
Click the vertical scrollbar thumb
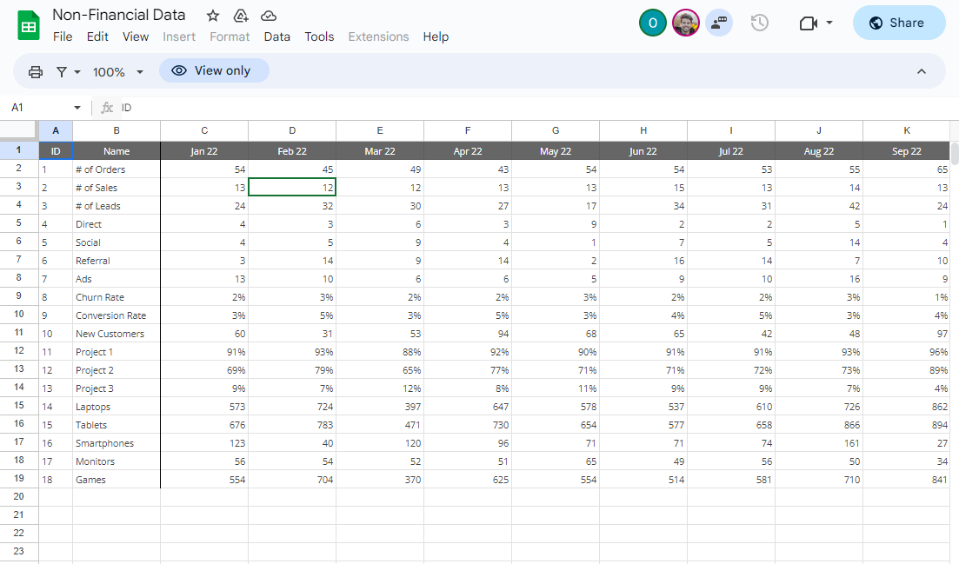pos(955,153)
